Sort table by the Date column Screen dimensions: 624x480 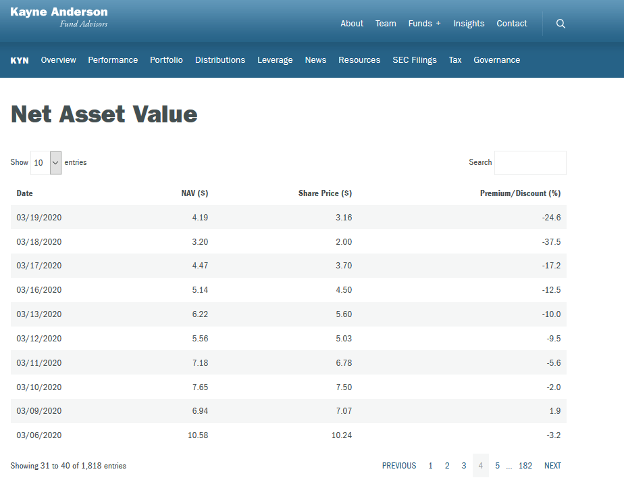(25, 193)
